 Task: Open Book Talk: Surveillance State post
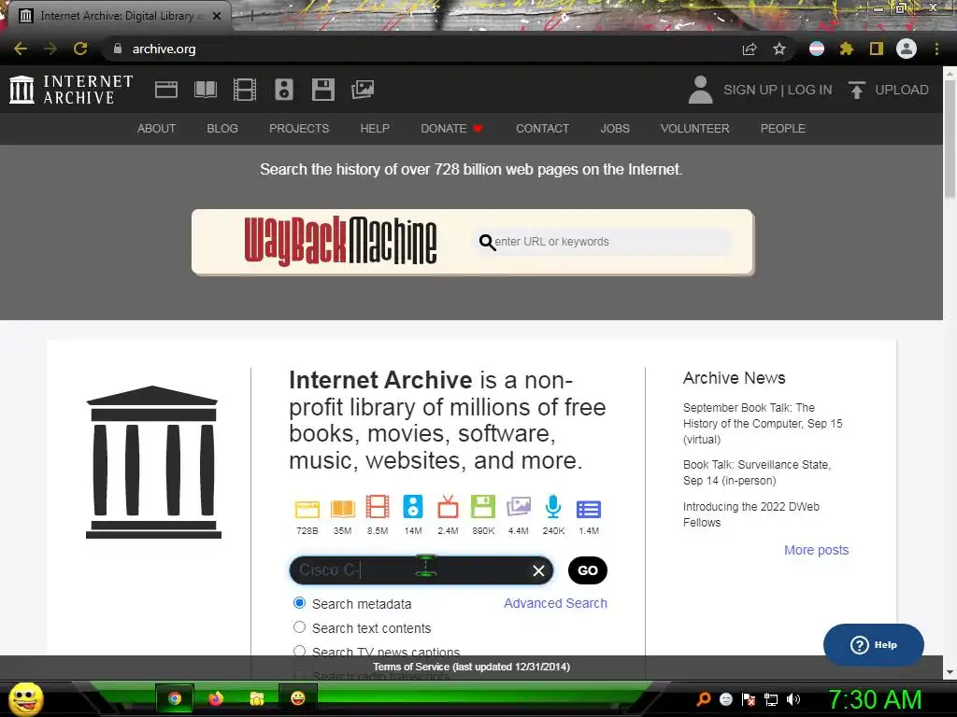757,472
